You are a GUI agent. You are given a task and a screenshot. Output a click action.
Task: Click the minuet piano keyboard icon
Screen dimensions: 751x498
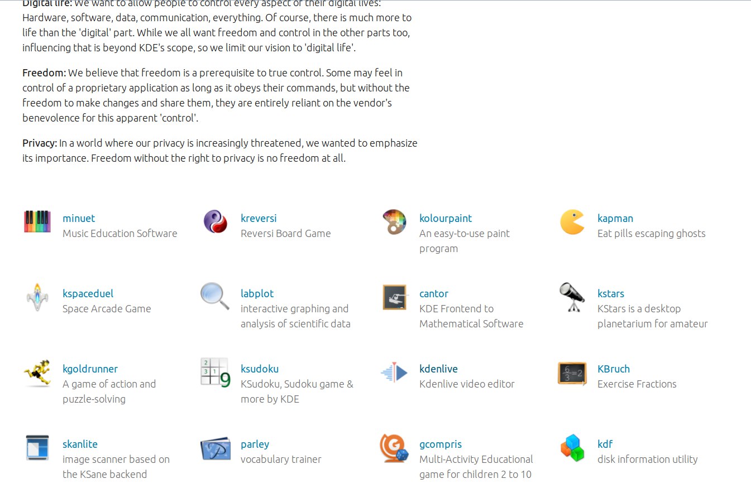tap(37, 221)
